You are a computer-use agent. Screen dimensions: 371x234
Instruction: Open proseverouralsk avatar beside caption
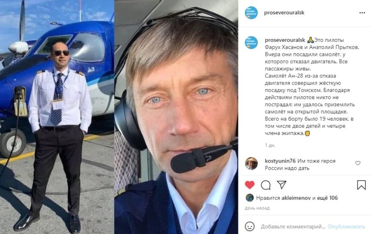(x=251, y=43)
